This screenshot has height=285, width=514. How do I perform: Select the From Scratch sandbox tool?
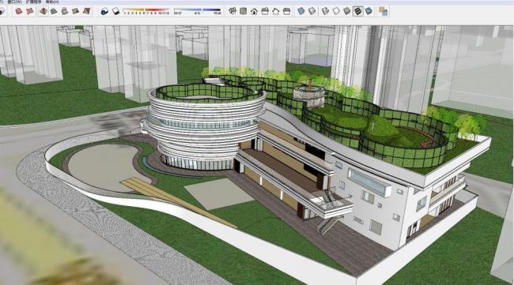(x=30, y=12)
